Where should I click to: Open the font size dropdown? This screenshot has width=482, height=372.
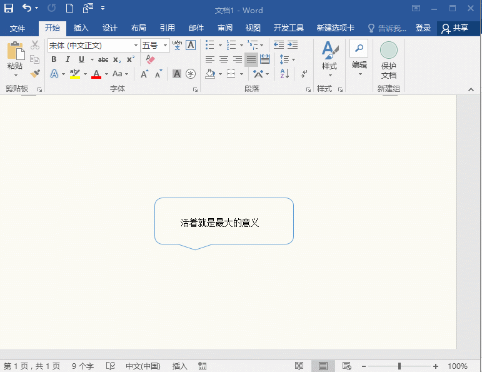[166, 46]
